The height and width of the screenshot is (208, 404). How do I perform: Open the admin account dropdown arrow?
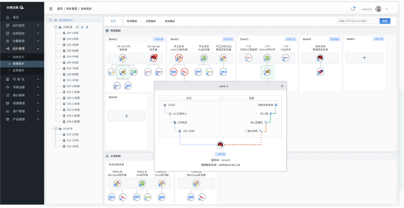pos(386,9)
